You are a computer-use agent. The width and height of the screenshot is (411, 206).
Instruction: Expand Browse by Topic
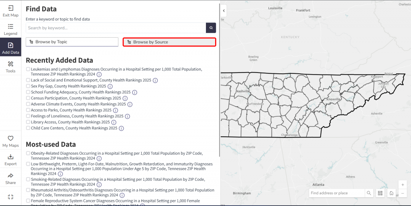[x=72, y=42]
